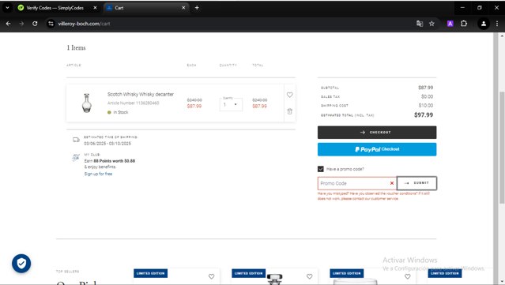This screenshot has height=285, width=505.
Task: Focus the Promo Code input field
Action: (357, 183)
